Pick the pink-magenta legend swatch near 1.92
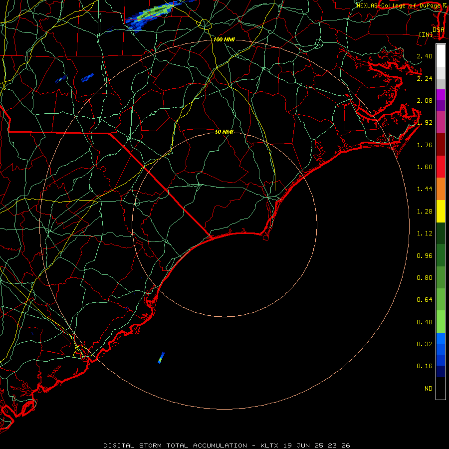The image size is (449, 449). (441, 122)
